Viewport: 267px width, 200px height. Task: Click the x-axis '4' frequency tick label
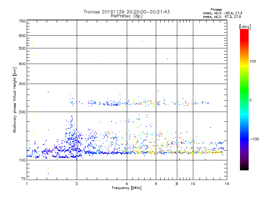click(127, 184)
